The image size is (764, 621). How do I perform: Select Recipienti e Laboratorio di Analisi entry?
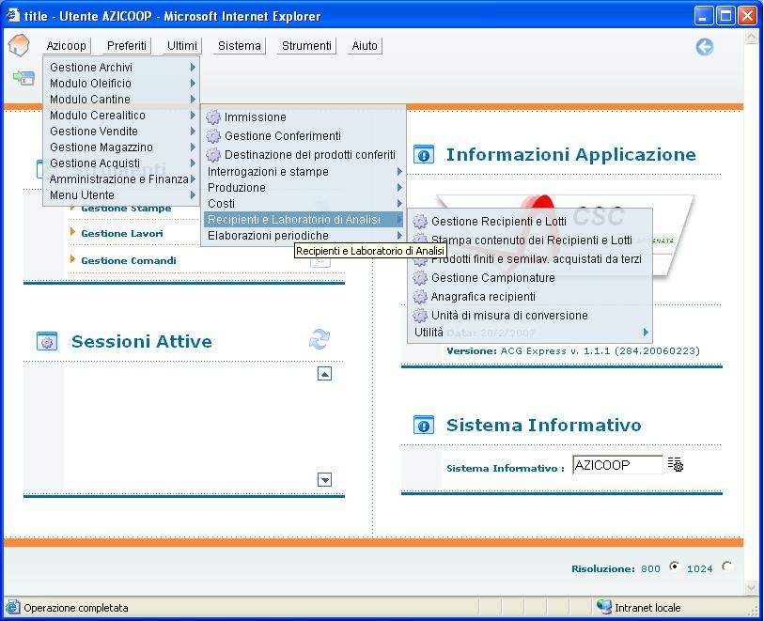click(x=304, y=220)
